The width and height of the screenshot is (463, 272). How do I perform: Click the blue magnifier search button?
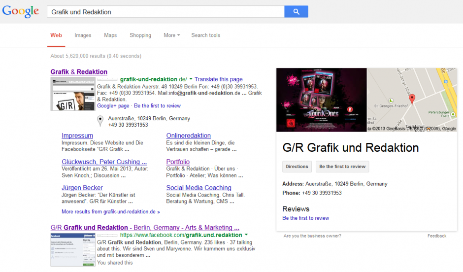(x=296, y=11)
